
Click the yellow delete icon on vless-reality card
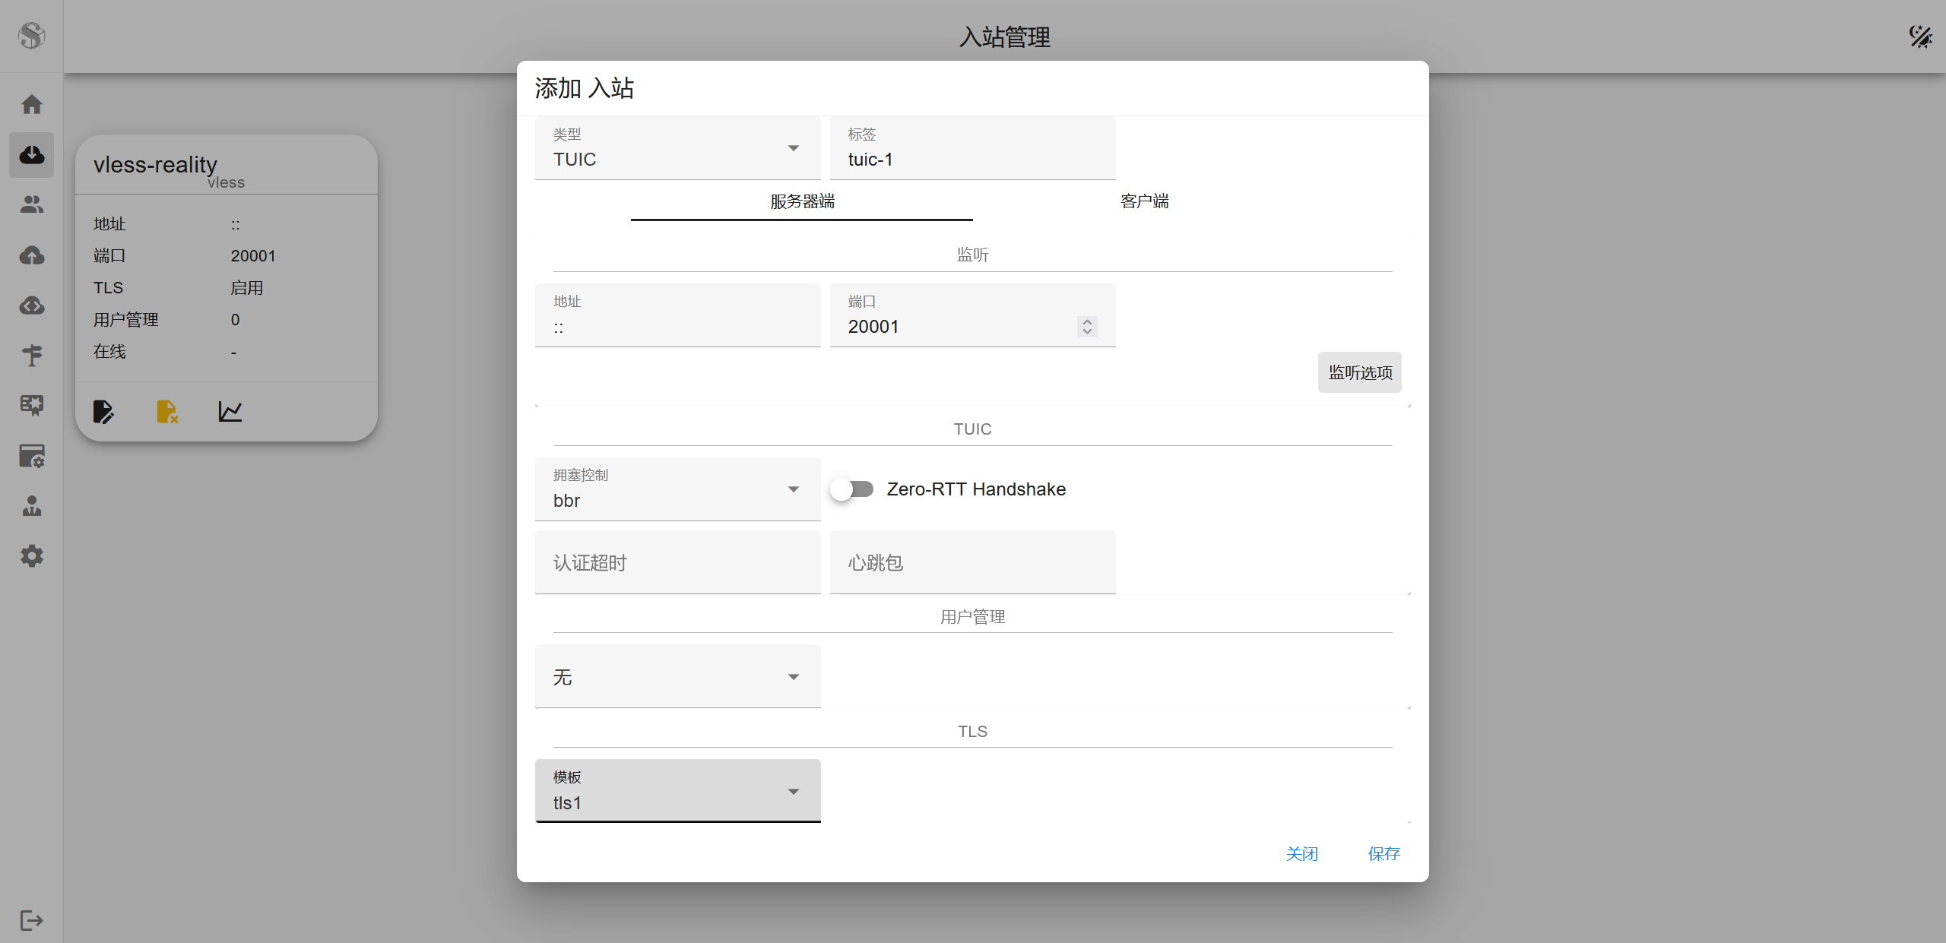click(166, 412)
